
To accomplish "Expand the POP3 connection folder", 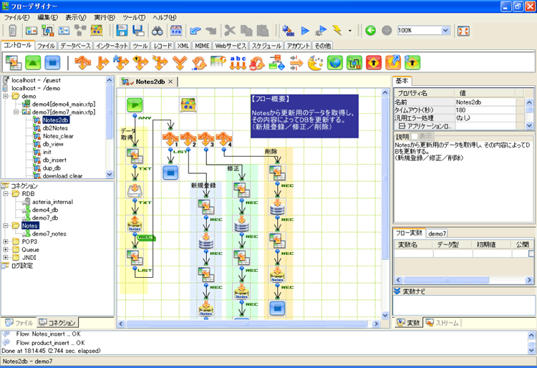I will [x=6, y=241].
